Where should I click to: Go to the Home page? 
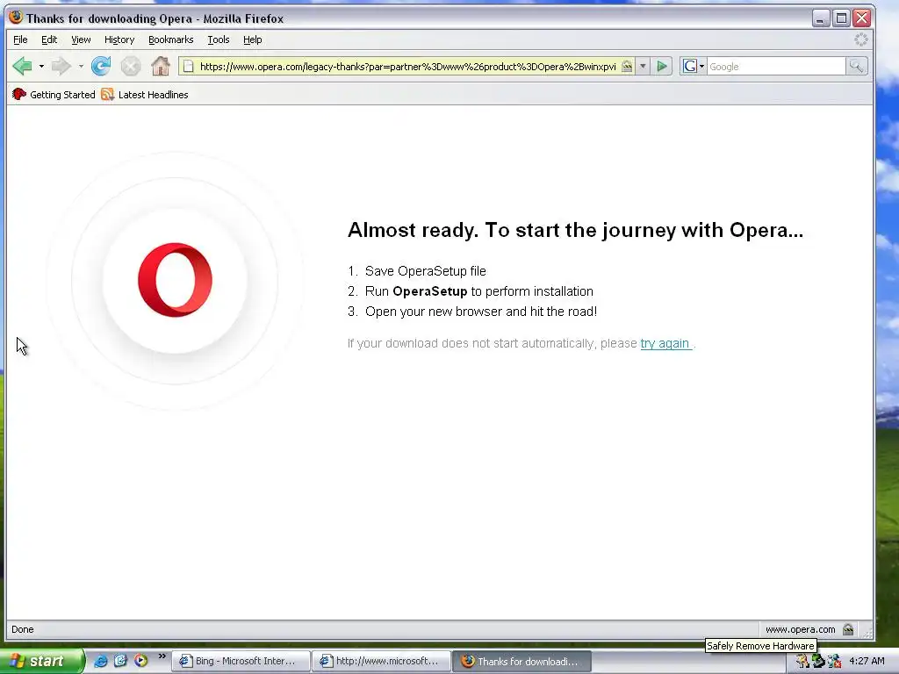pos(161,67)
